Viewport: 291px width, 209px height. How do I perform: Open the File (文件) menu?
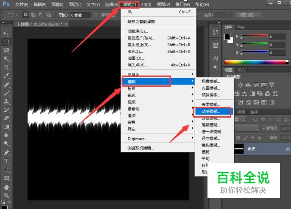pos(22,4)
